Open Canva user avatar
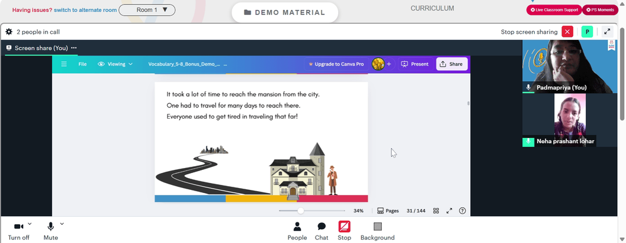626x243 pixels. point(377,64)
